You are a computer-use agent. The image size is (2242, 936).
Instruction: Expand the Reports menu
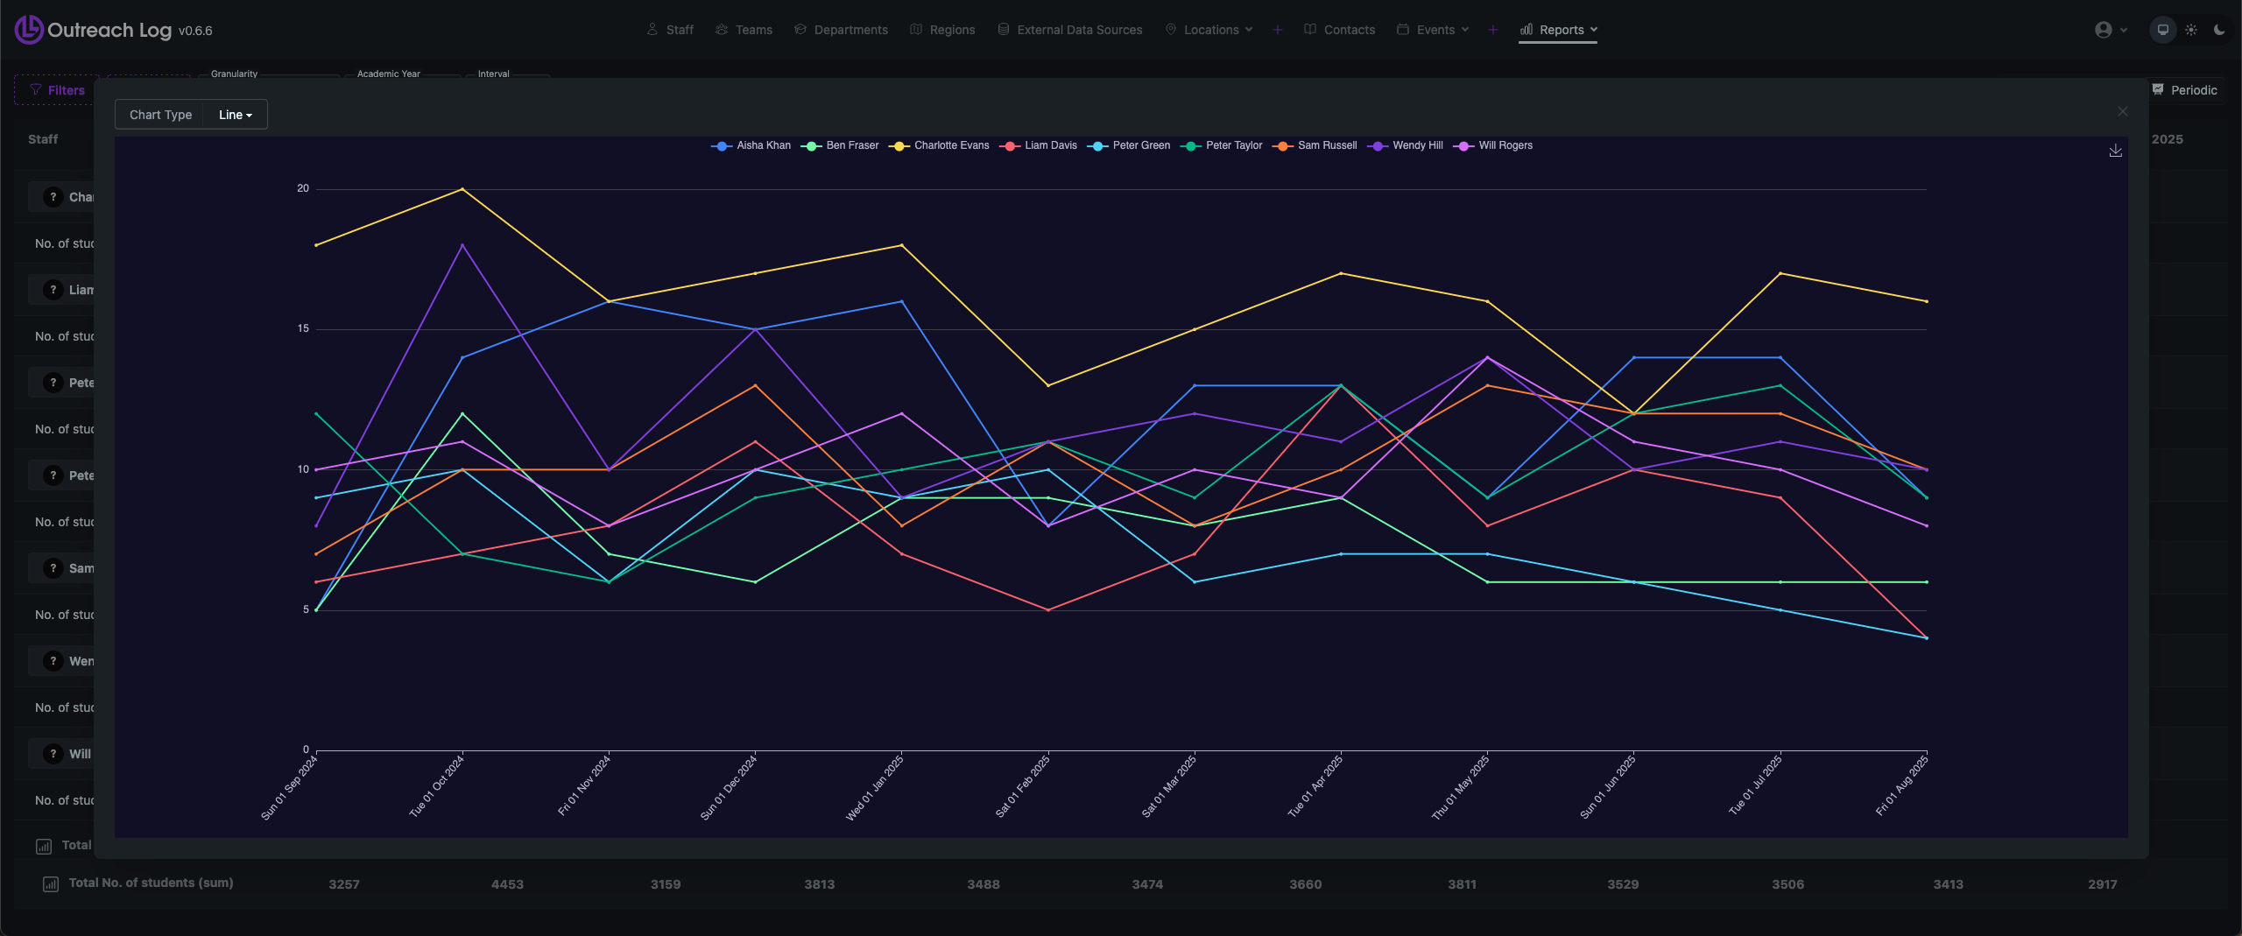1559,30
